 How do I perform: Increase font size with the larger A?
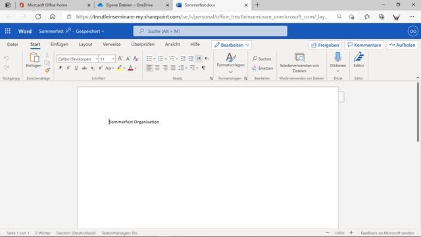120,59
